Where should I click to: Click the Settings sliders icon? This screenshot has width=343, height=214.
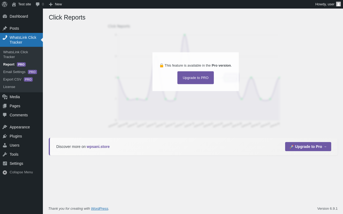tap(5, 163)
